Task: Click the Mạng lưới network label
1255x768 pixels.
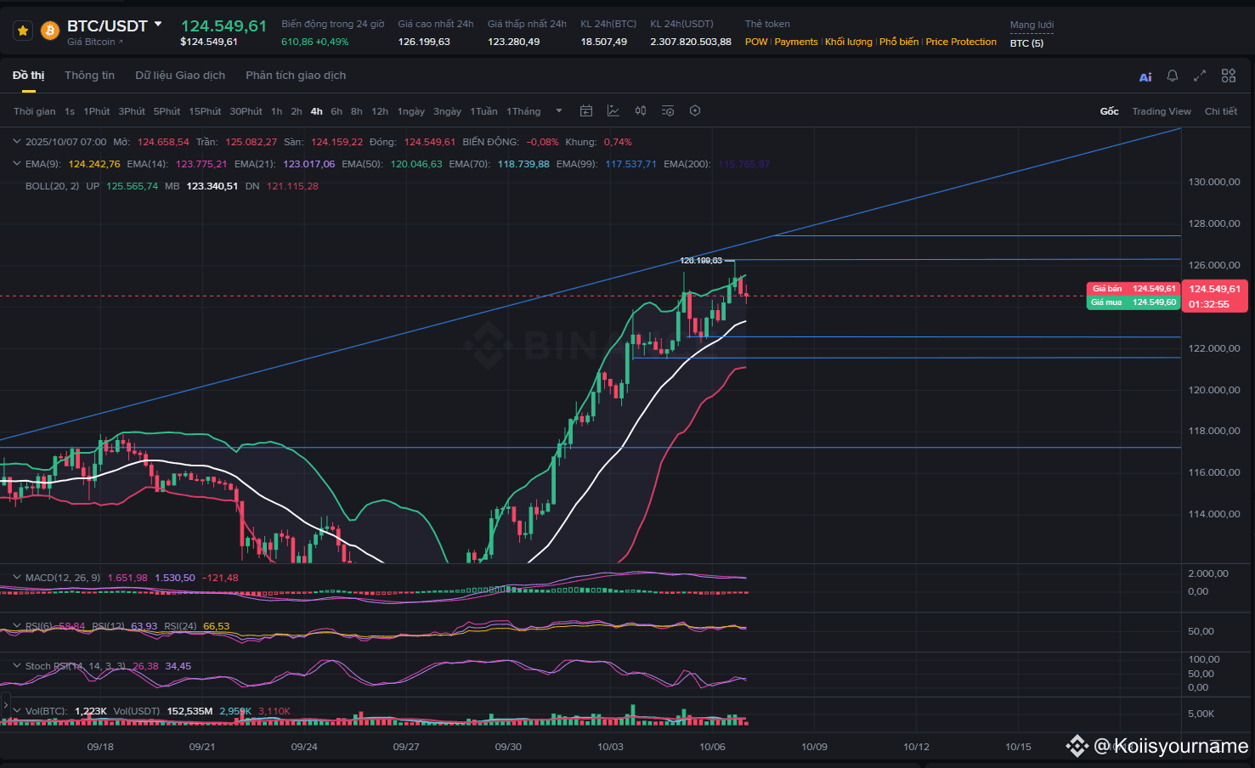Action: (1032, 25)
